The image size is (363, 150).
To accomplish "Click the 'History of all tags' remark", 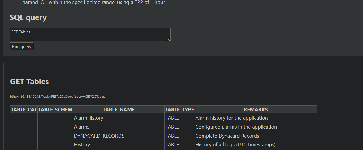I will tap(235, 145).
